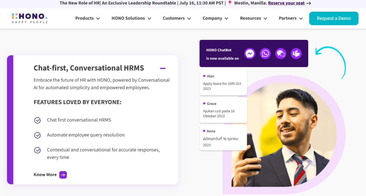Click Alan's leave request chat card

point(223,82)
